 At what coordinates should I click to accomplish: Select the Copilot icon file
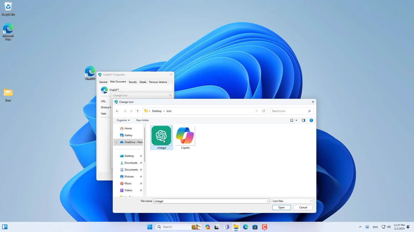[x=185, y=138]
